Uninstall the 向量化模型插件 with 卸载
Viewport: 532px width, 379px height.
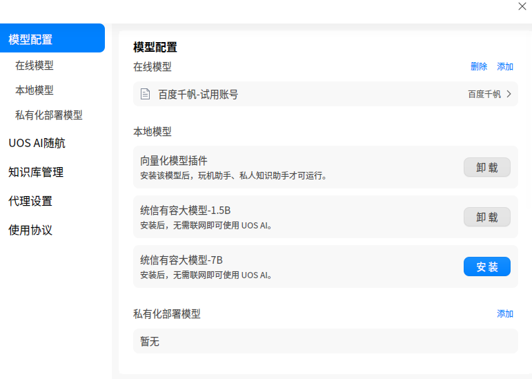coord(487,167)
